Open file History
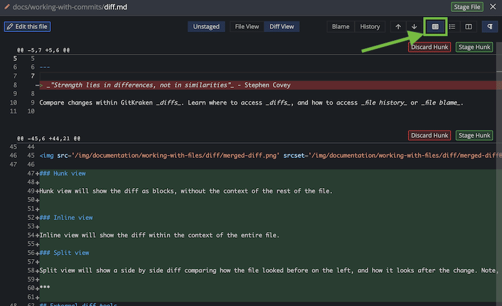This screenshot has height=306, width=502. coord(370,26)
